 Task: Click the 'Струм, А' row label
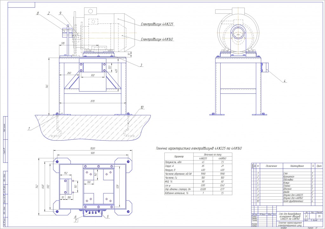(x=169, y=166)
